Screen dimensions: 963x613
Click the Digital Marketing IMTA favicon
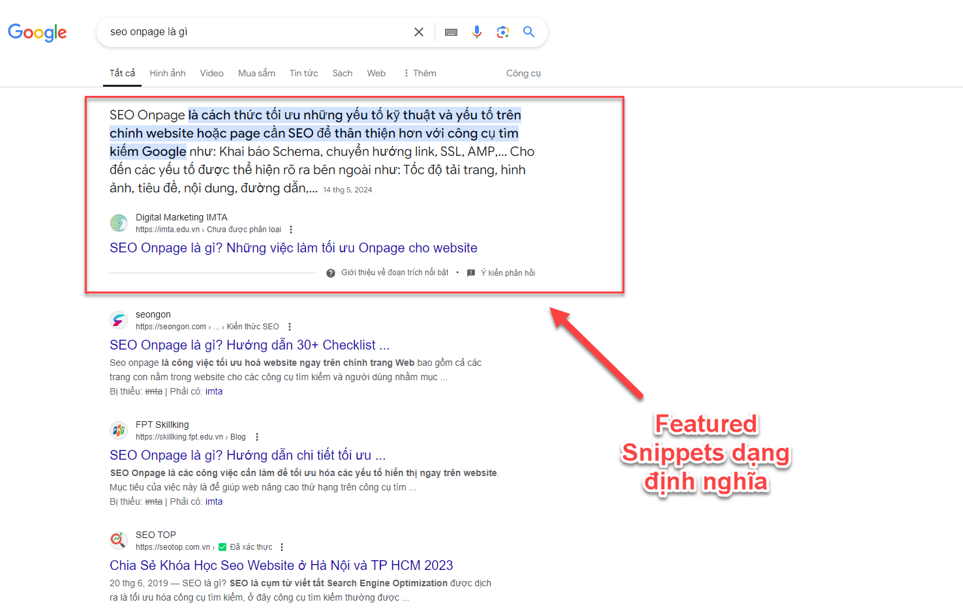(119, 223)
